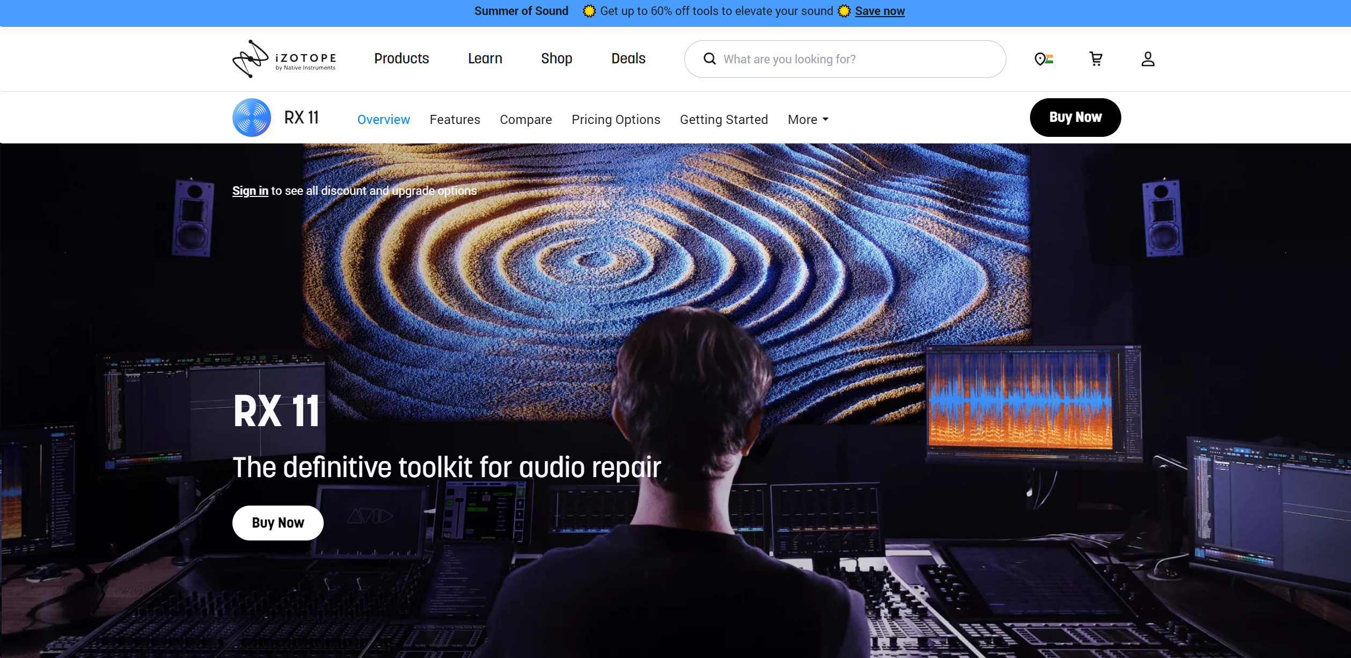This screenshot has width=1351, height=658.
Task: Open the Products menu
Action: [401, 59]
